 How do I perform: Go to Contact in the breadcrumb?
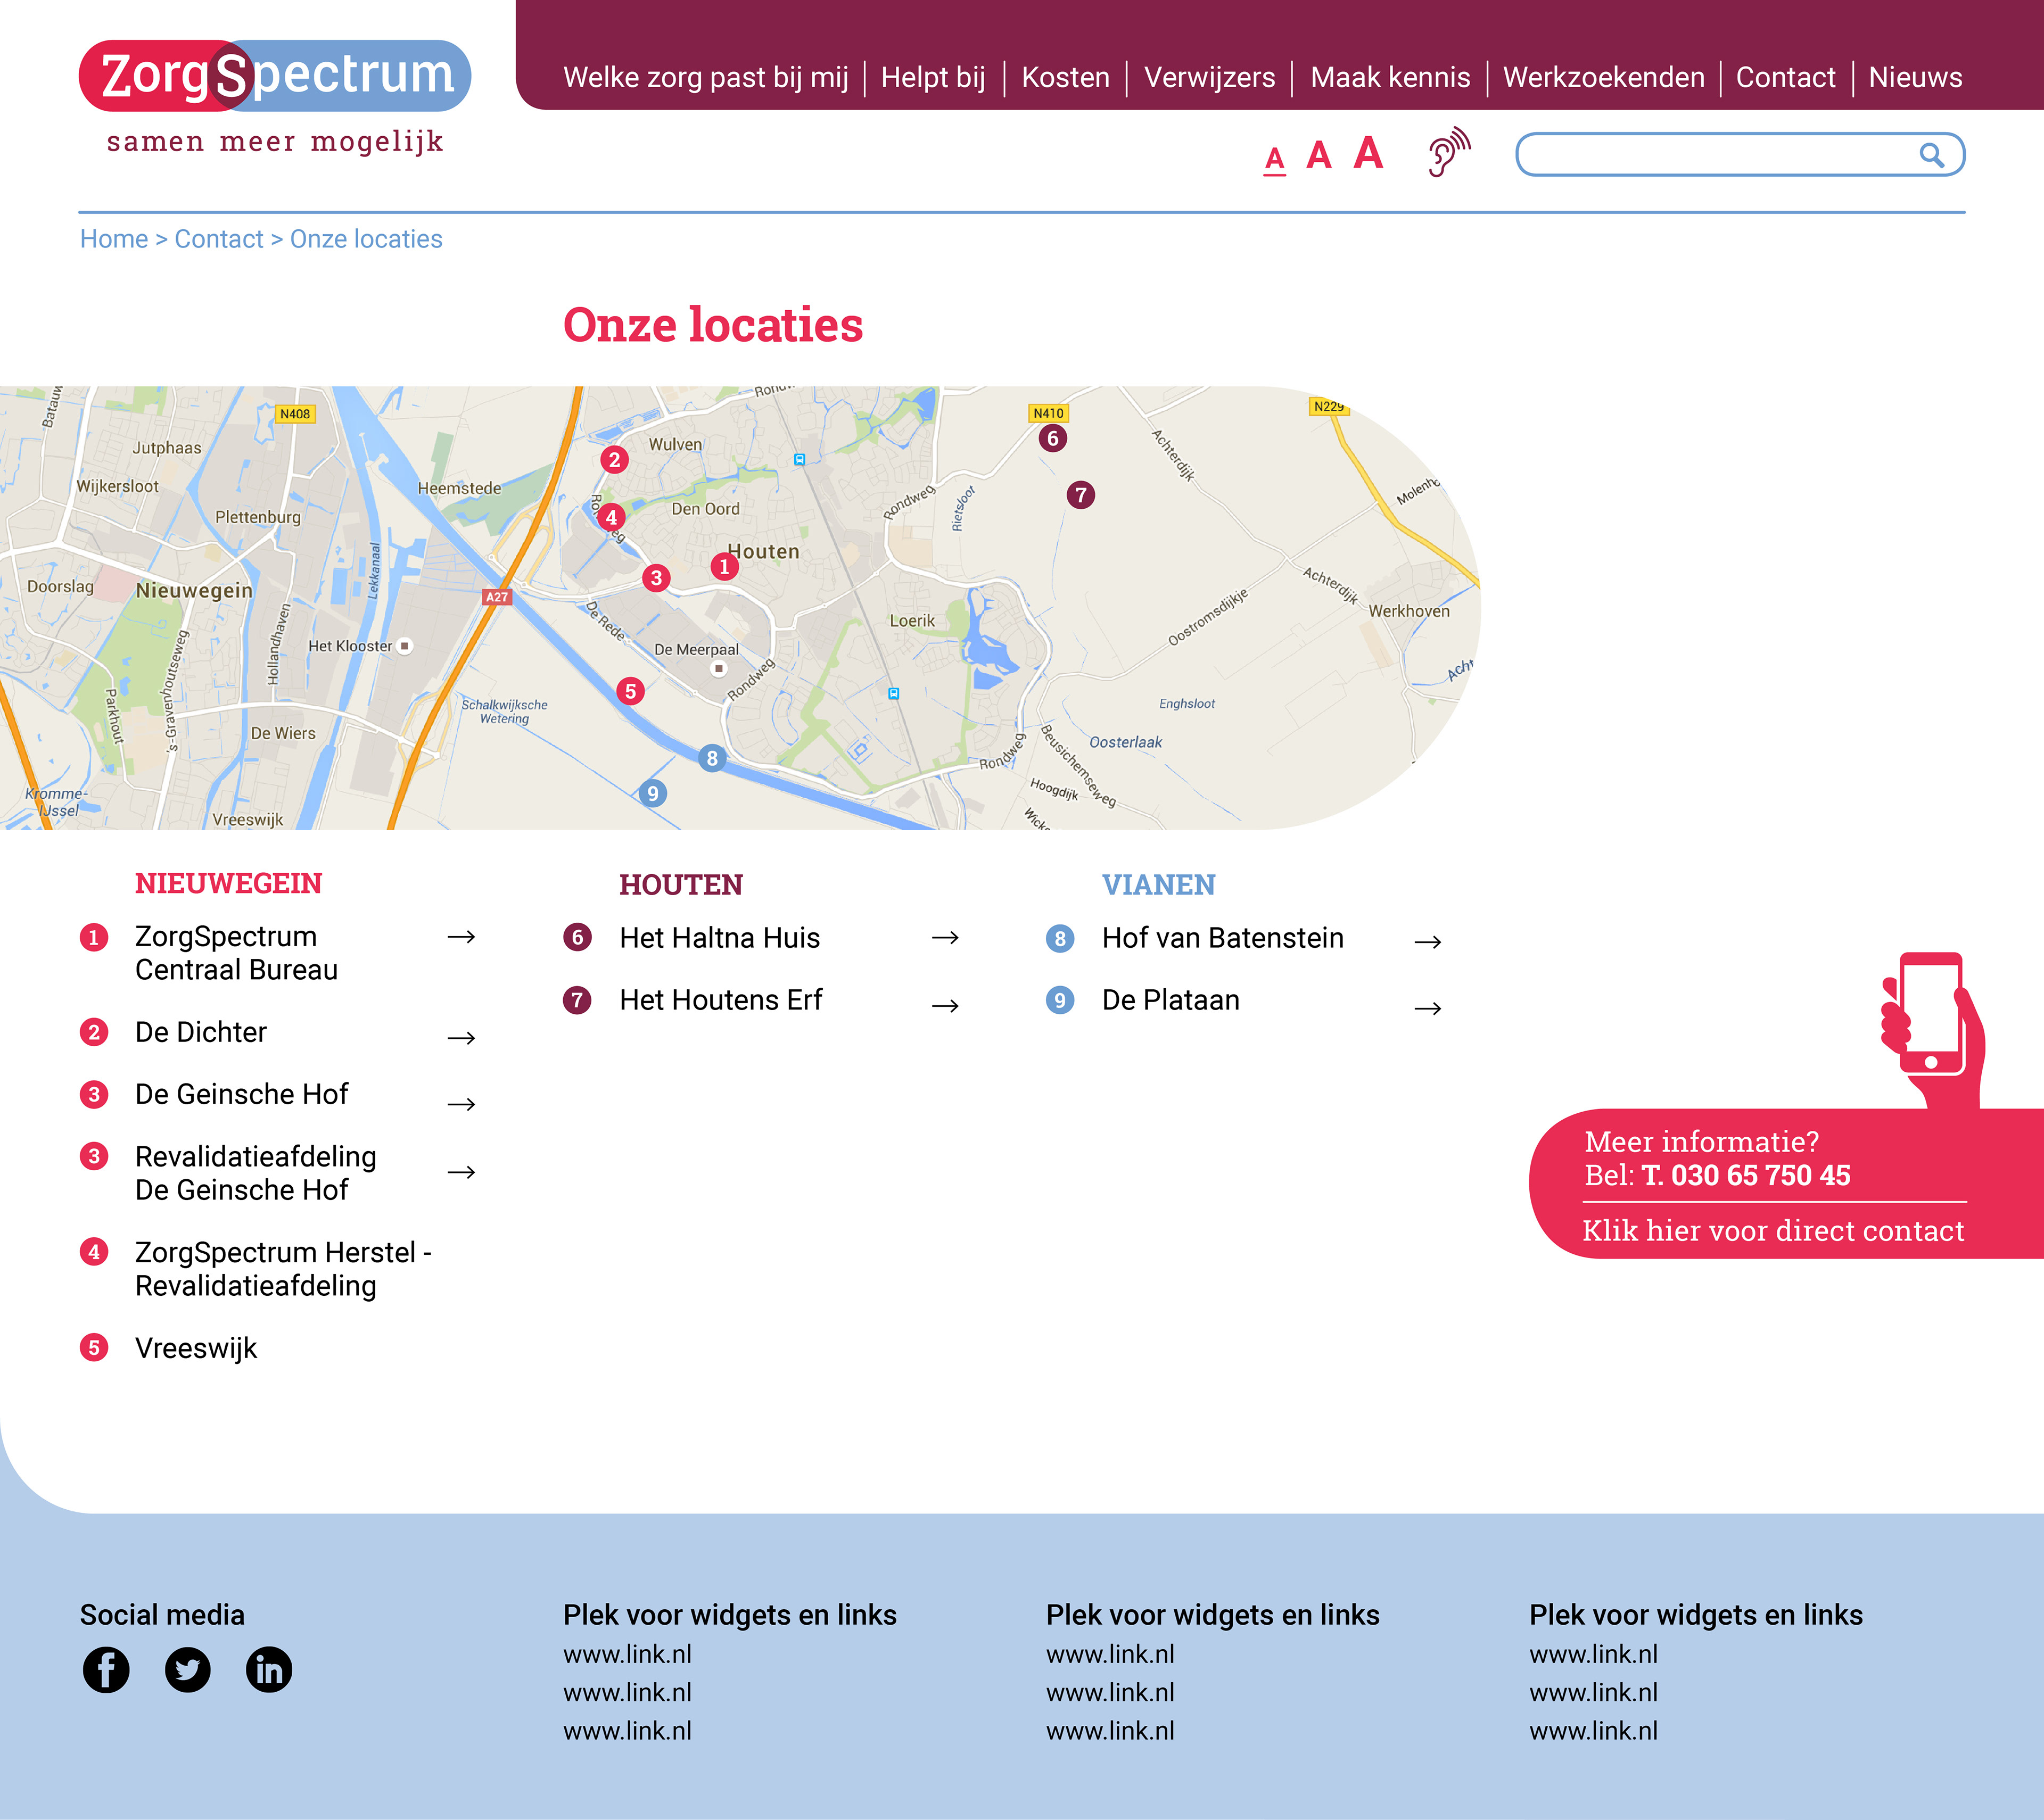tap(219, 239)
